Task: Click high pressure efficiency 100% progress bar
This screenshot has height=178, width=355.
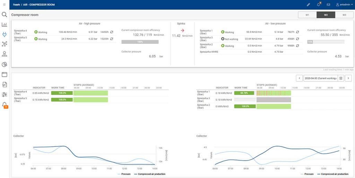Action: point(140,42)
